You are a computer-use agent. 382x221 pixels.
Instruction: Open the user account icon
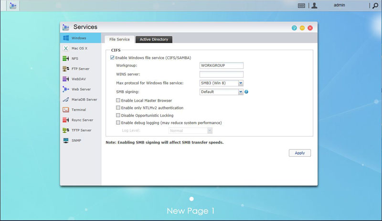click(314, 5)
